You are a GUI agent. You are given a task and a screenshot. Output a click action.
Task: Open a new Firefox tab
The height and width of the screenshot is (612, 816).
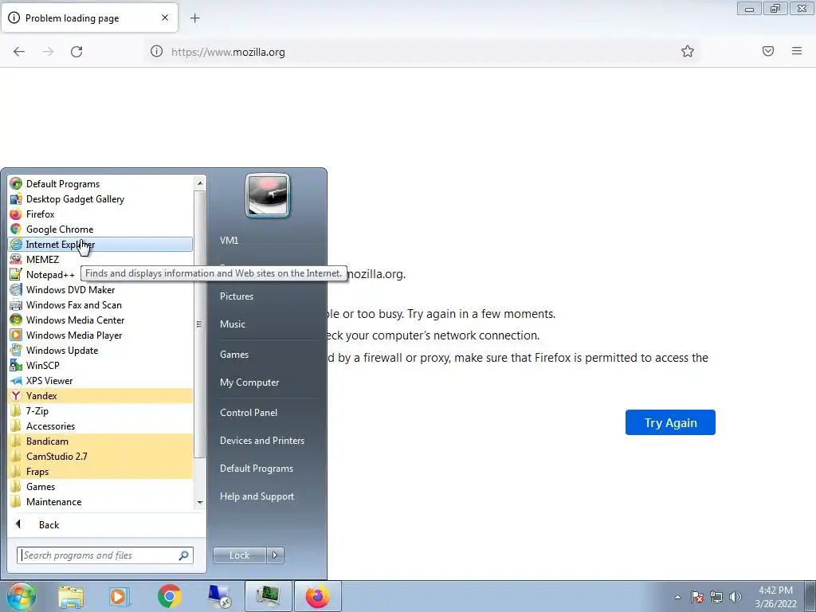[x=194, y=18]
